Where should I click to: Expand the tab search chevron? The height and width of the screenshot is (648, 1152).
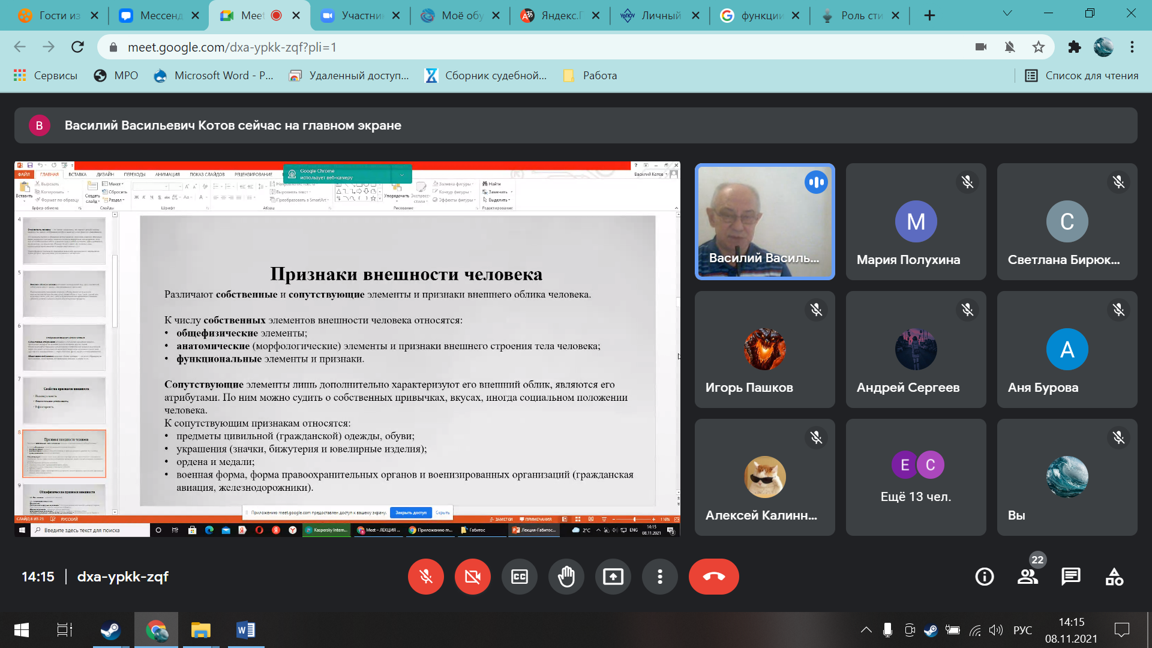[x=1007, y=13]
